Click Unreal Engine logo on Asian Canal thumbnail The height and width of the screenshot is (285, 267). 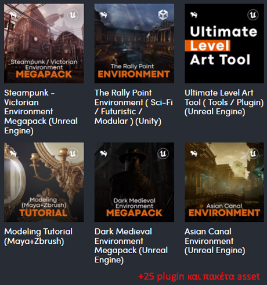click(x=253, y=154)
